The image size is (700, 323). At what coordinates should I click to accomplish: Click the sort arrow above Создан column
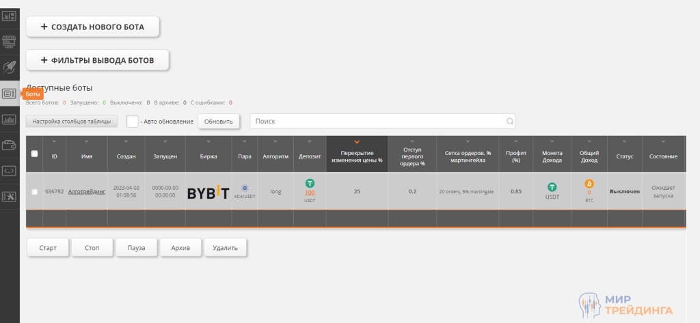(126, 142)
